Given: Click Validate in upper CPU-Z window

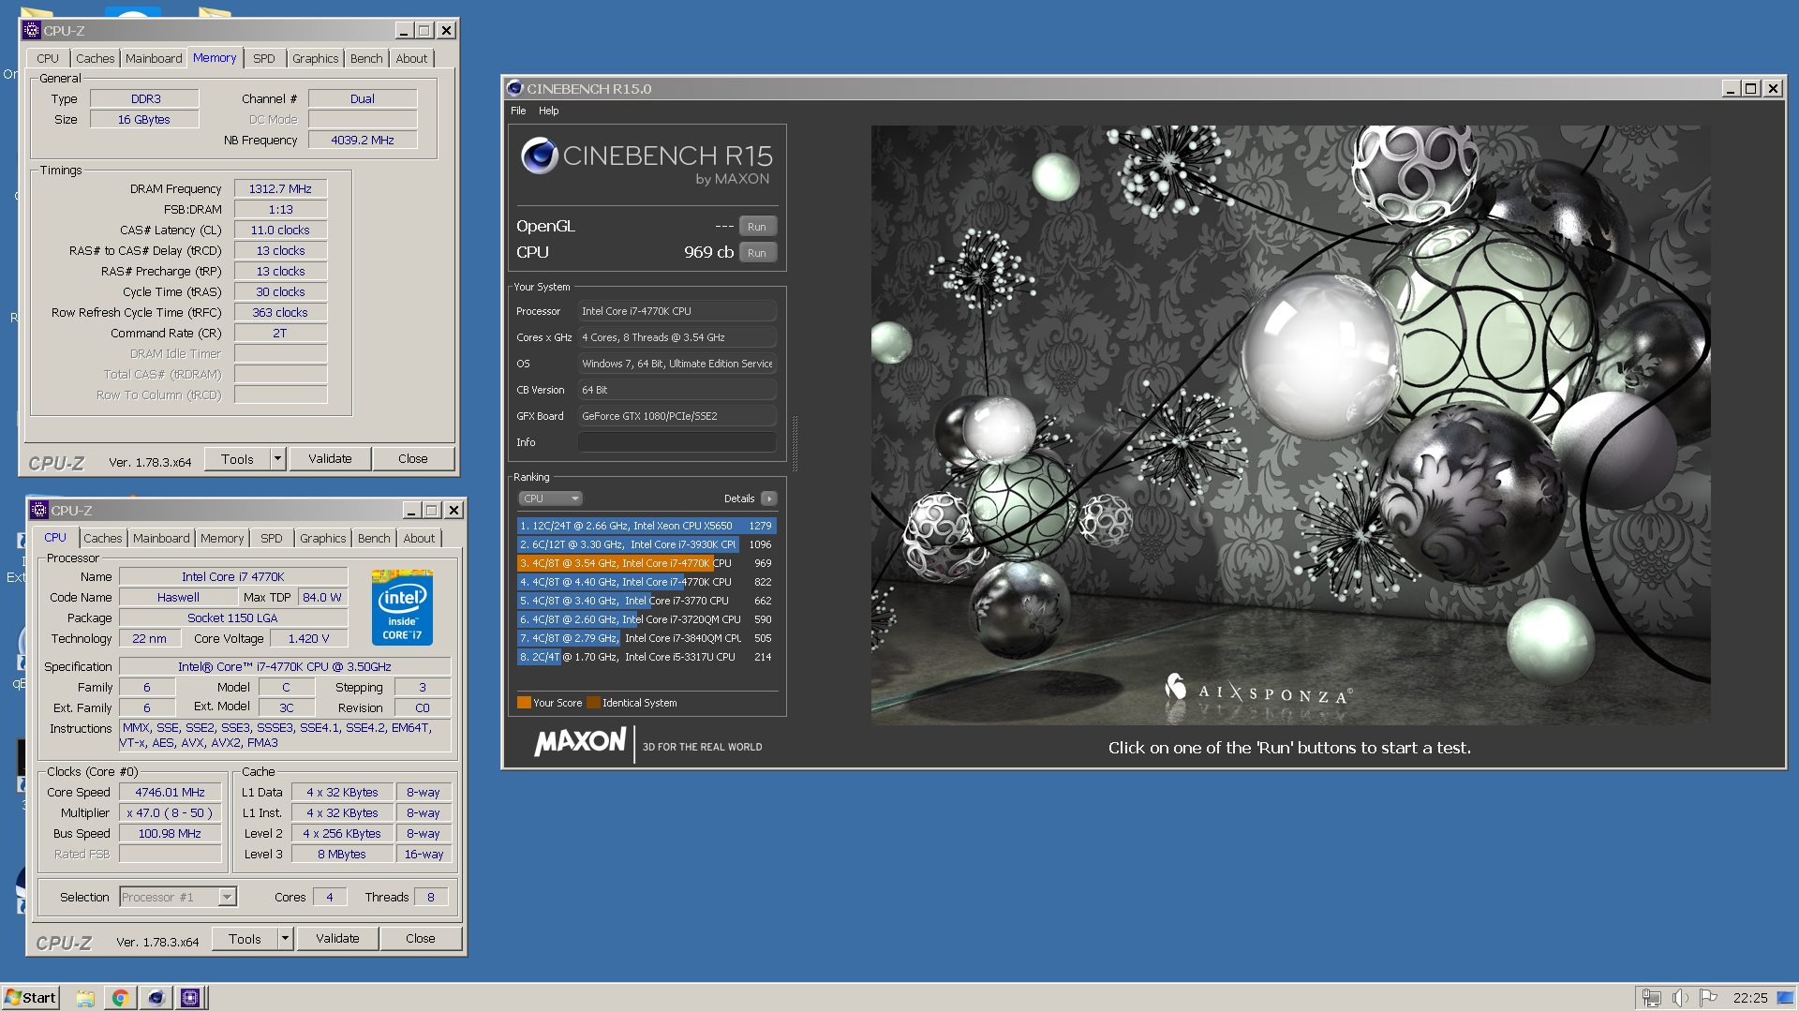Looking at the screenshot, I should tap(330, 459).
